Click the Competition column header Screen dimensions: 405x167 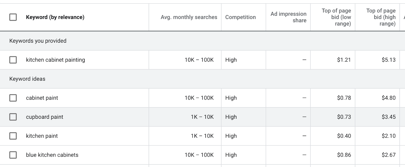coord(240,17)
